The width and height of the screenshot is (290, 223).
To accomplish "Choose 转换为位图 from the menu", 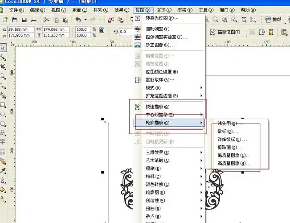I will pos(169,18).
